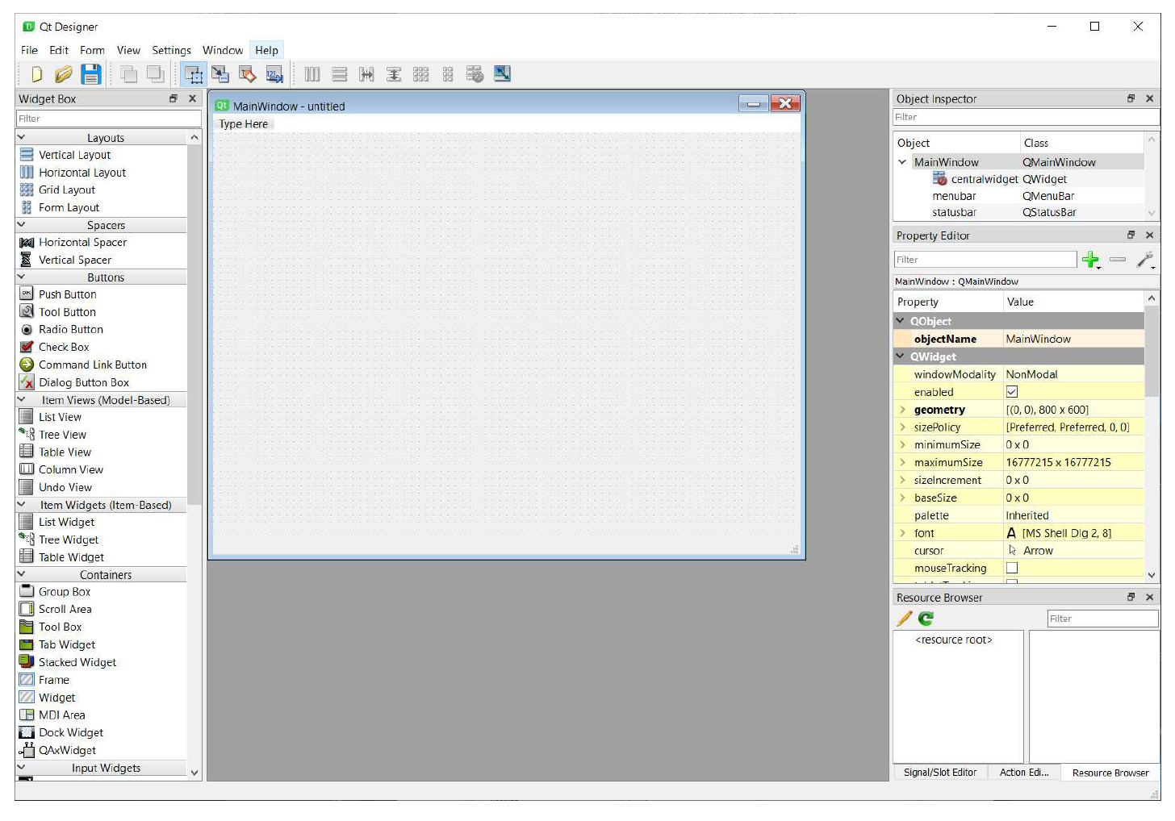This screenshot has width=1175, height=821.
Task: Expand the sizePolicy property
Action: point(903,427)
